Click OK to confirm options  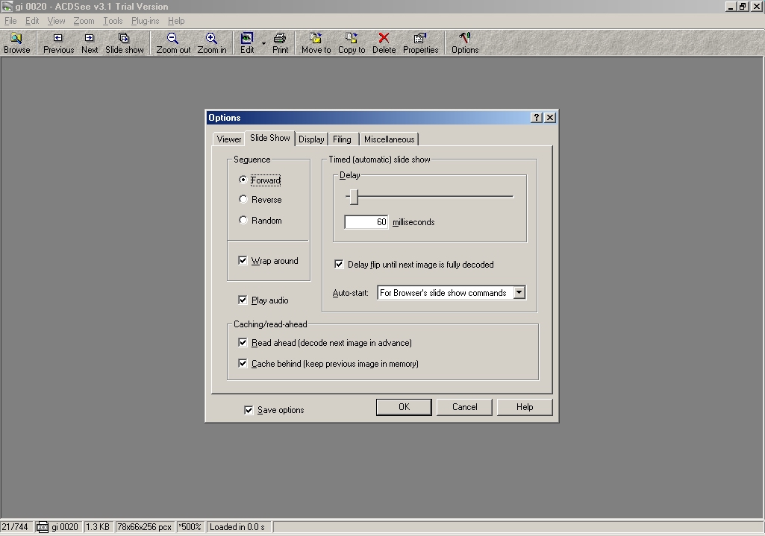point(404,407)
